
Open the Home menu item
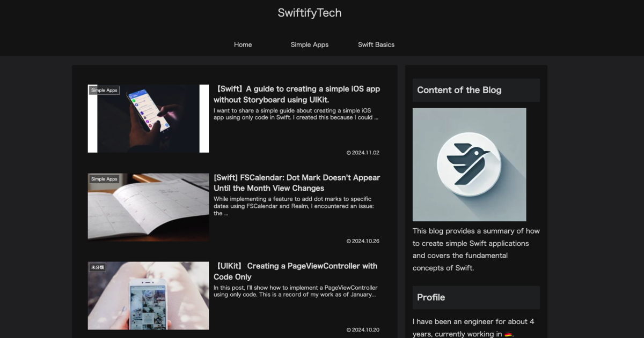(243, 44)
